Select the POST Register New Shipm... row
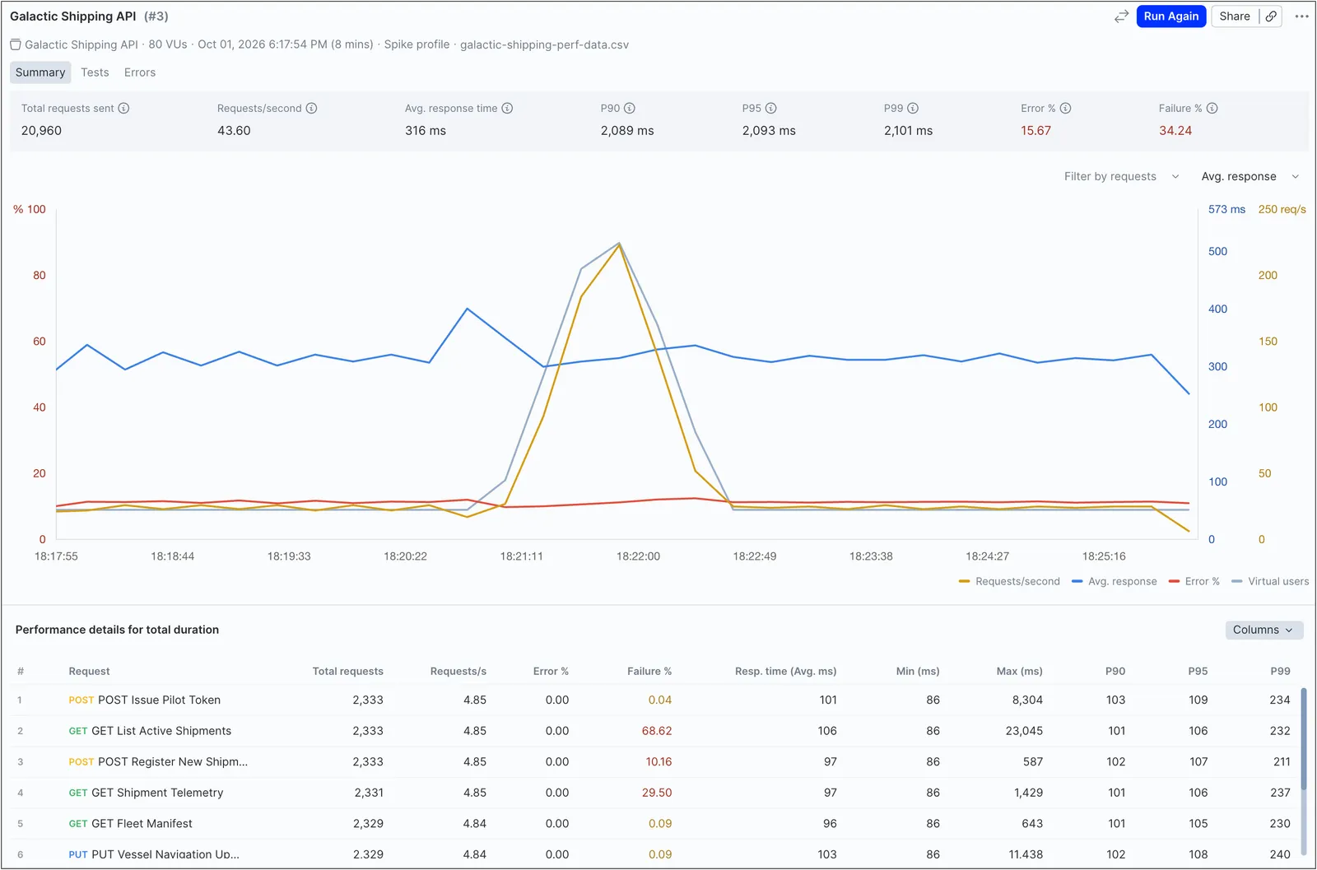The width and height of the screenshot is (1317, 870). tap(655, 762)
